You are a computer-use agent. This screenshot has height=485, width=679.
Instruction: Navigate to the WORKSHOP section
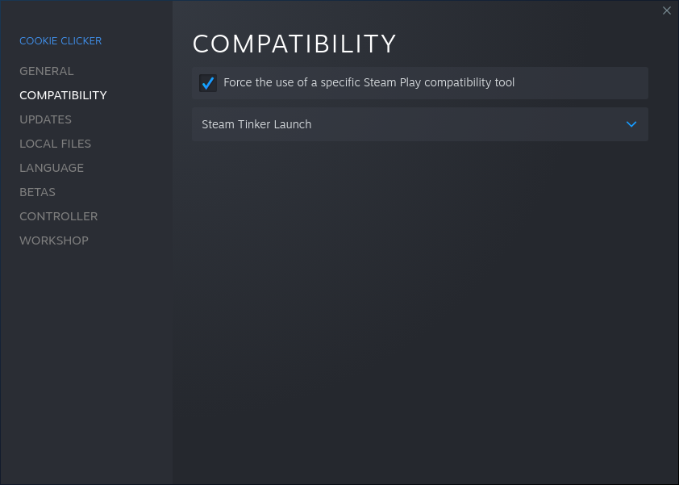53,240
